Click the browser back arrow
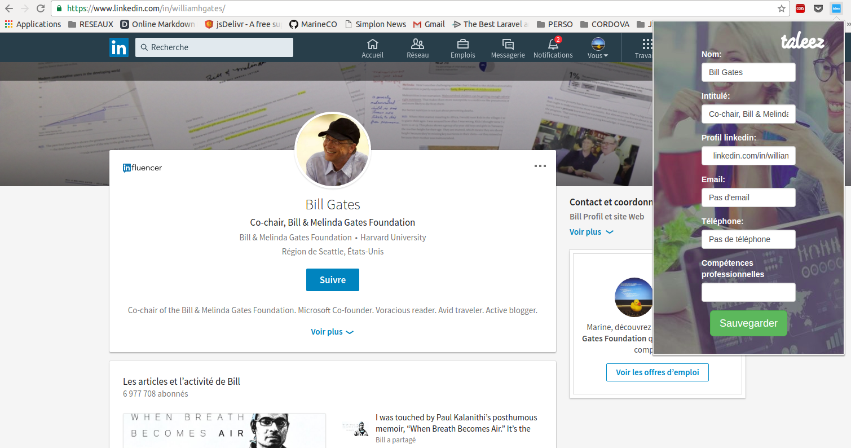 click(9, 8)
